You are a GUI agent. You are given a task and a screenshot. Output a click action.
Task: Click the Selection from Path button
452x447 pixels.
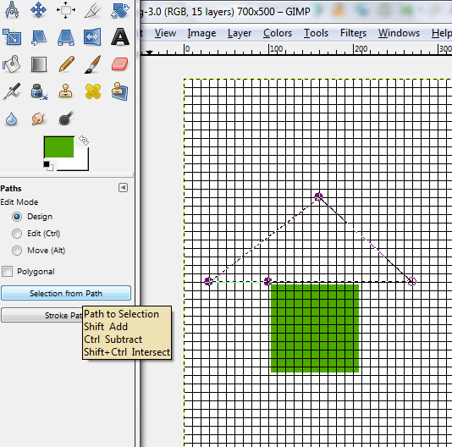66,293
